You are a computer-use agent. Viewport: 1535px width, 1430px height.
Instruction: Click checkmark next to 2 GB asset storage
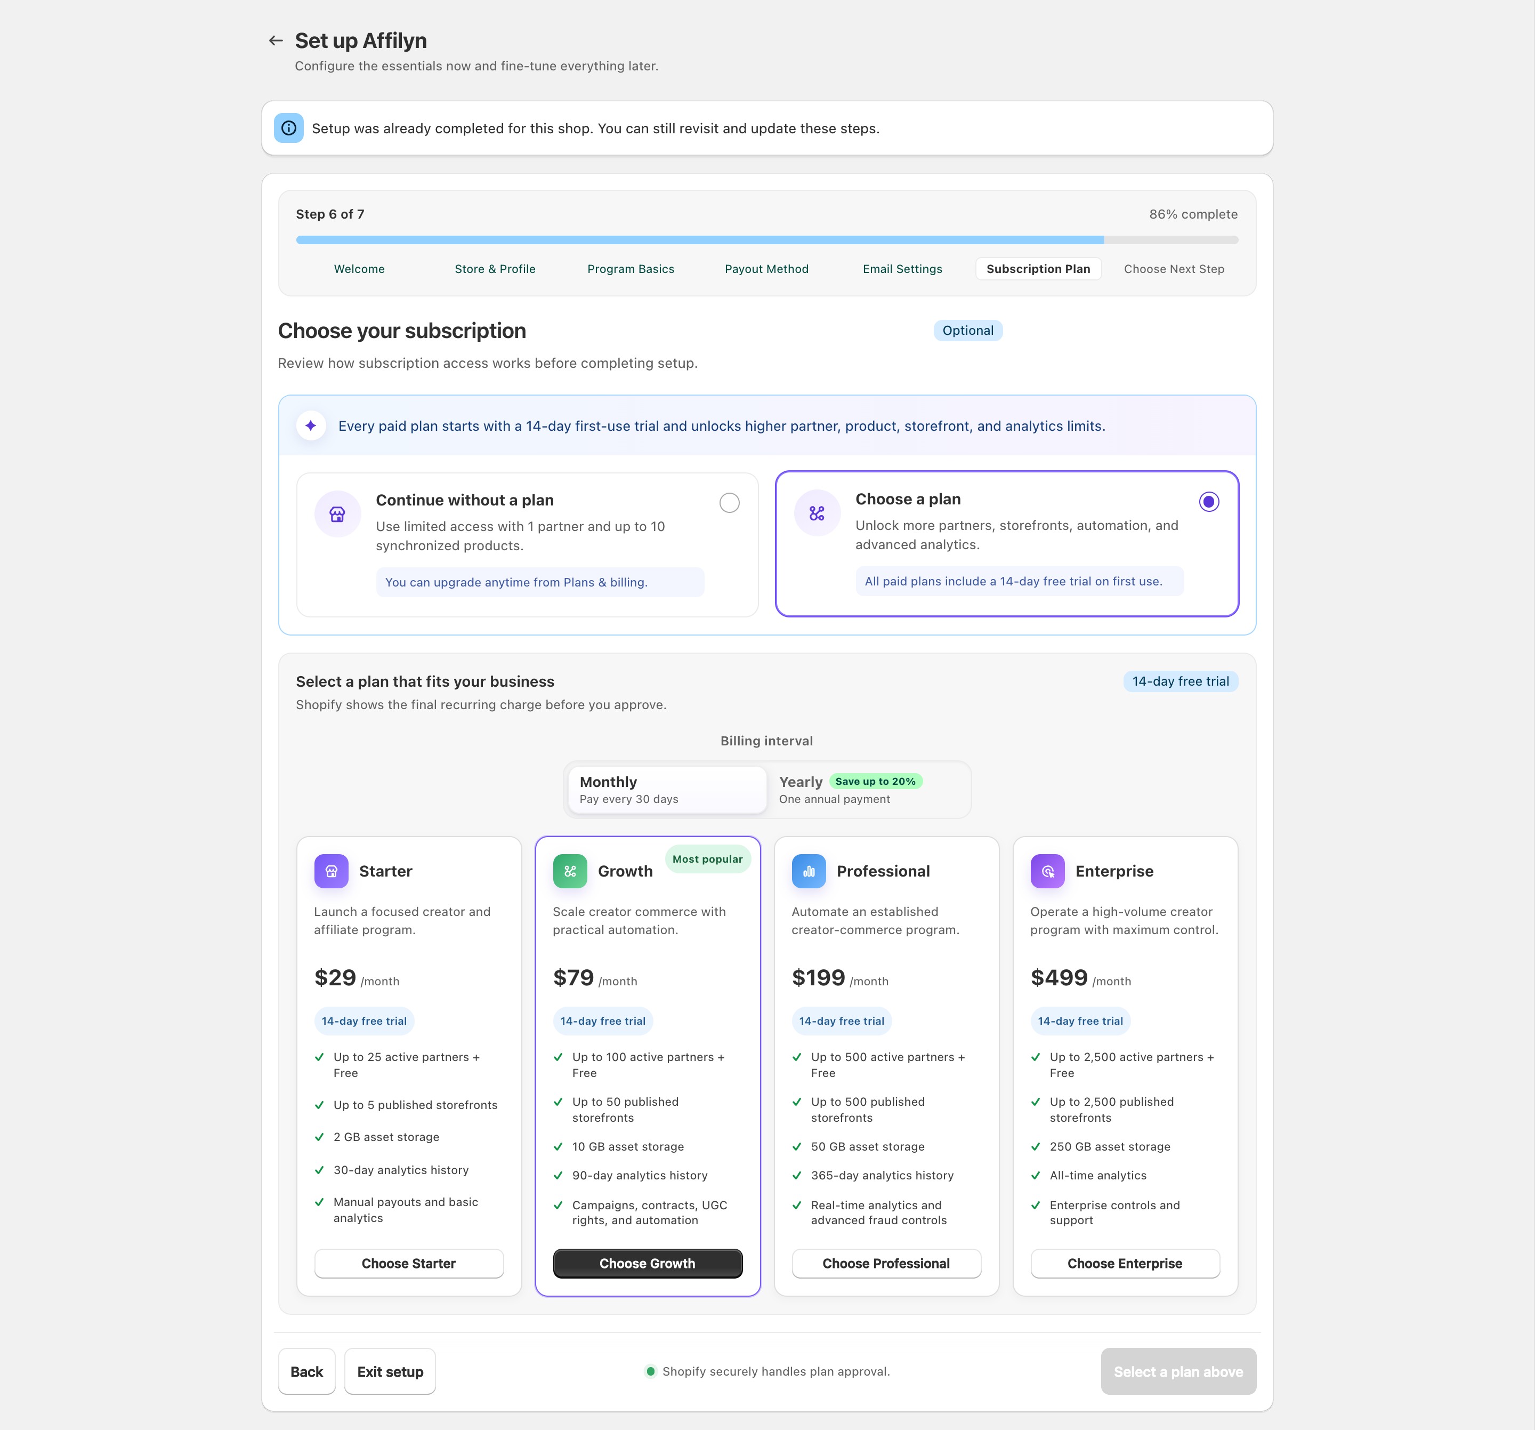click(320, 1137)
